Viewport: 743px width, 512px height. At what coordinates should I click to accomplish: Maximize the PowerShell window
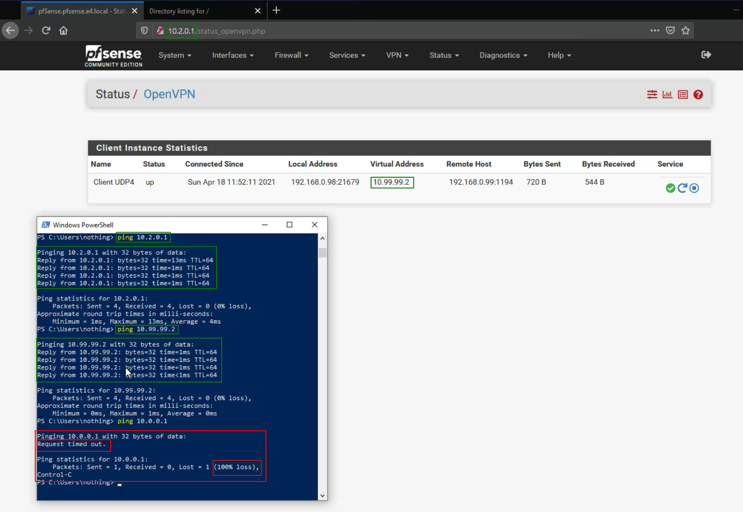pyautogui.click(x=289, y=225)
